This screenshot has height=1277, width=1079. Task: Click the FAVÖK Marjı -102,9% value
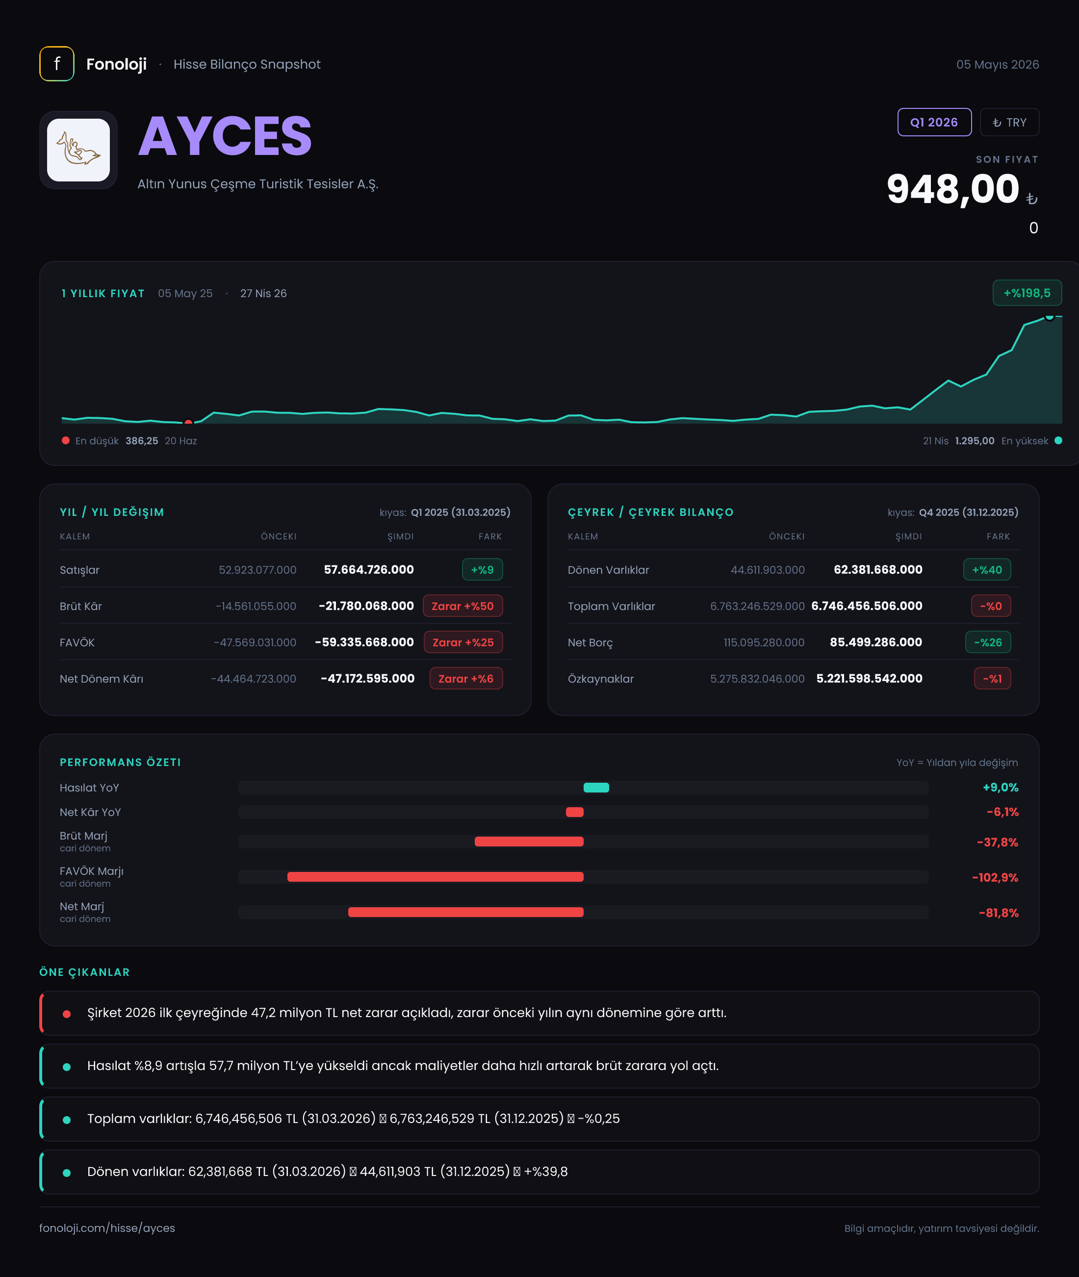pos(995,878)
